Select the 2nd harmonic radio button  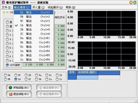click(x=7, y=31)
